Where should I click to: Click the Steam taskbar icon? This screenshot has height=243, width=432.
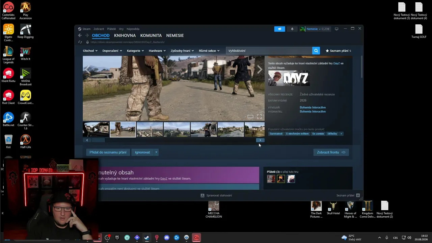pyautogui.click(x=147, y=238)
